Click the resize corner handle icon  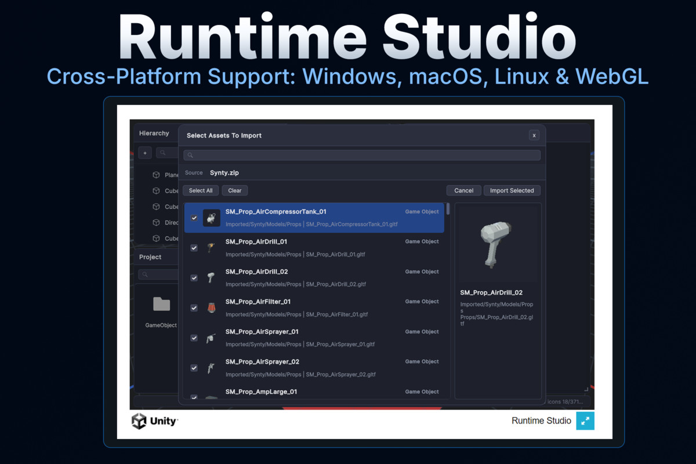pos(586,389)
